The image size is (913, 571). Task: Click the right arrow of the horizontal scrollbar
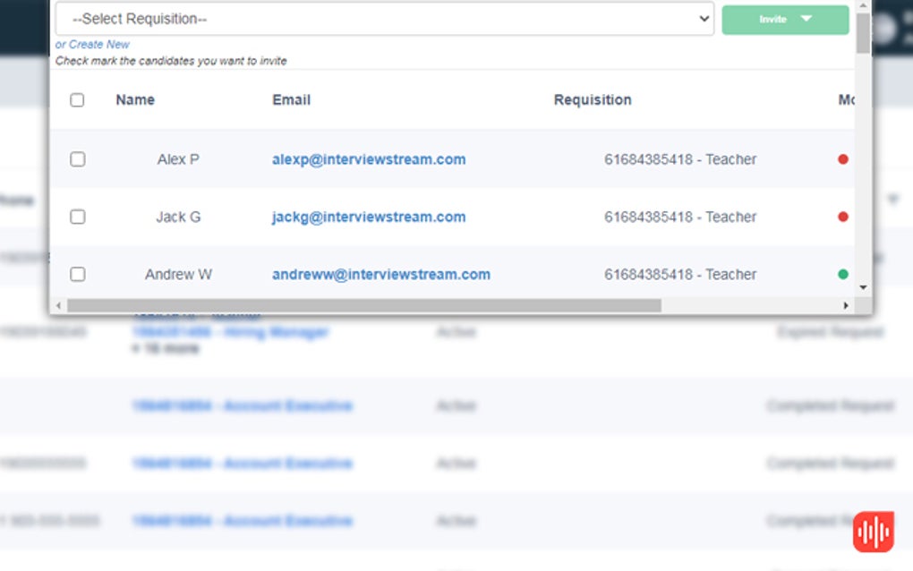point(846,305)
